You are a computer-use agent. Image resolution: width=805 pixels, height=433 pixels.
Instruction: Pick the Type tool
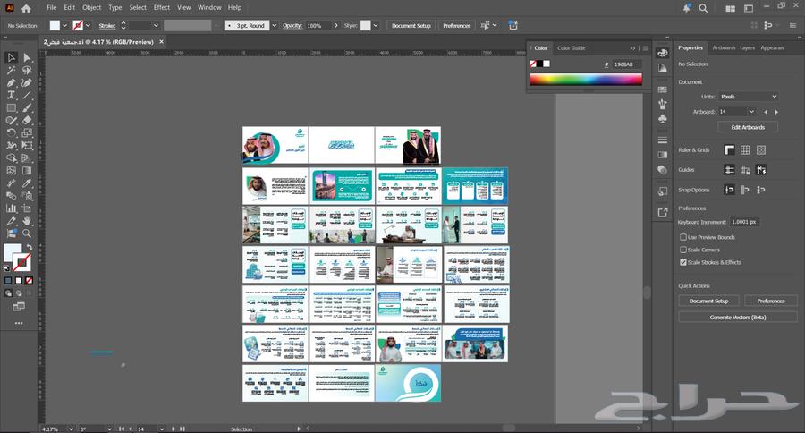pyautogui.click(x=11, y=95)
